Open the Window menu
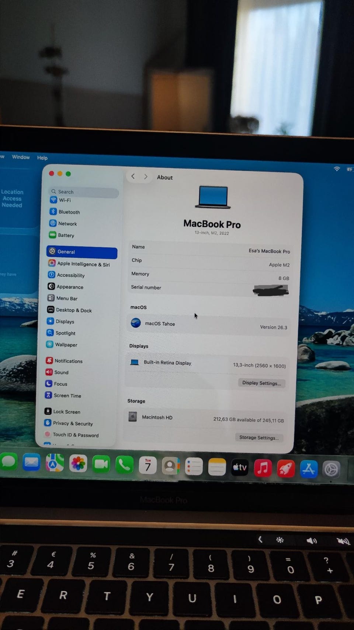Viewport: 354px width, 630px height. tap(21, 157)
